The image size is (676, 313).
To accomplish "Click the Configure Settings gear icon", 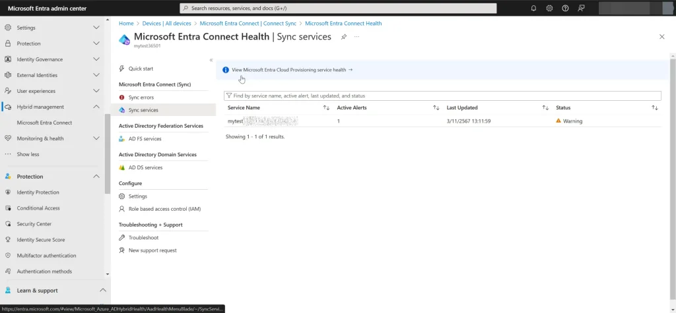I will pyautogui.click(x=121, y=196).
